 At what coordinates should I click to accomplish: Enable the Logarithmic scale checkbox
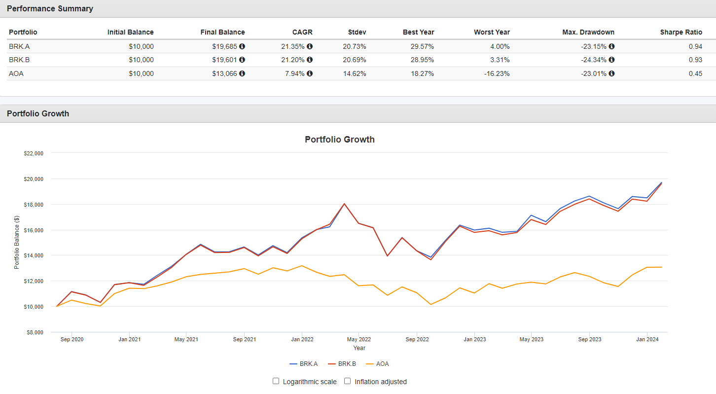pyautogui.click(x=276, y=381)
